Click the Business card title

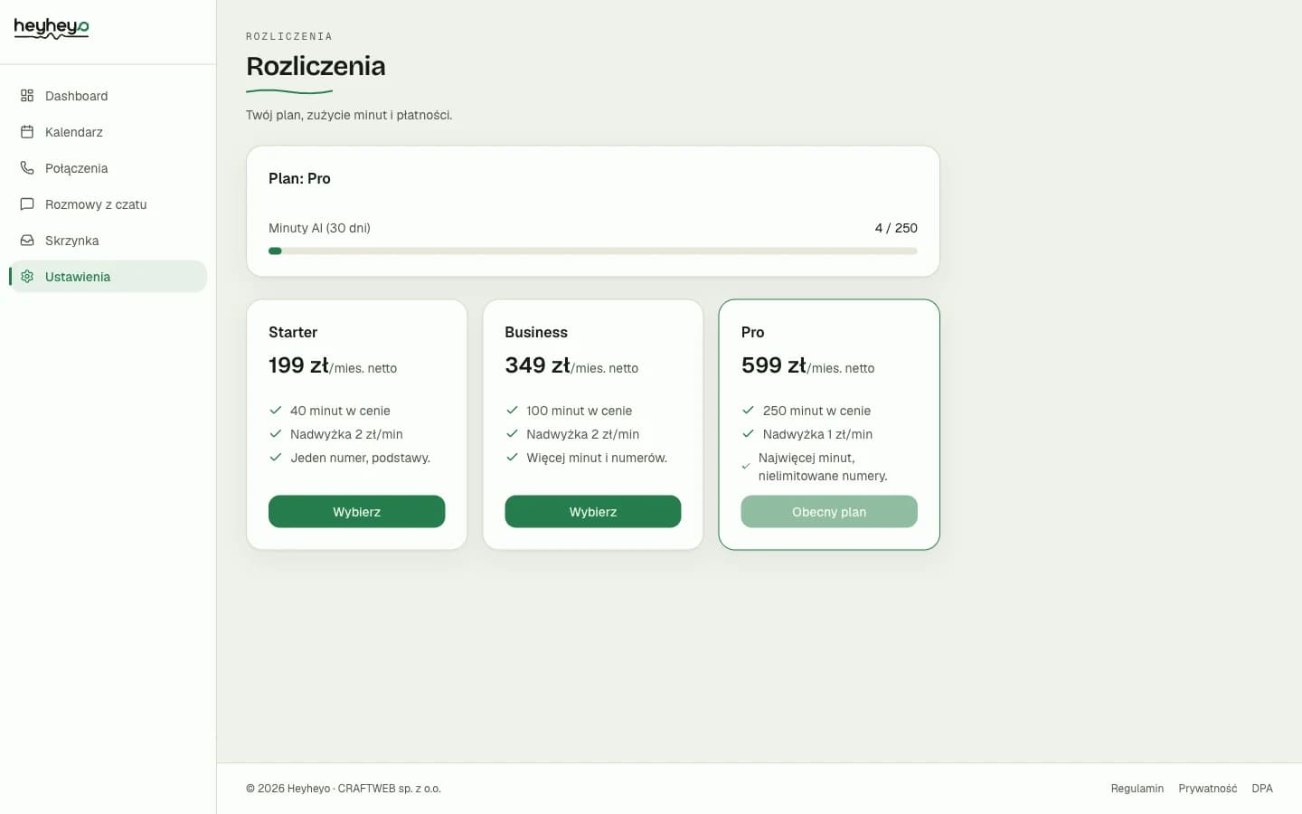click(536, 332)
